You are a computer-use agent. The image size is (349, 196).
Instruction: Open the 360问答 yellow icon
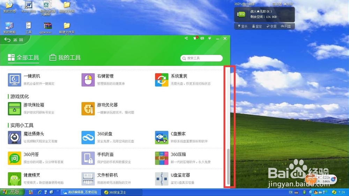(x=14, y=158)
